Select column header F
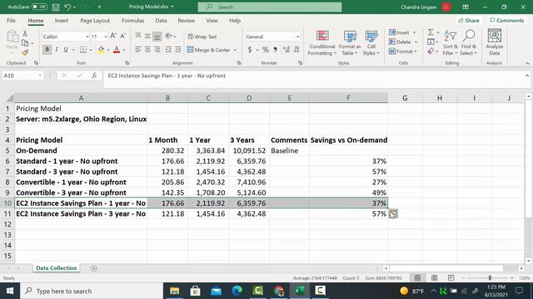Screen dimensions: 533x299 pyautogui.click(x=348, y=98)
